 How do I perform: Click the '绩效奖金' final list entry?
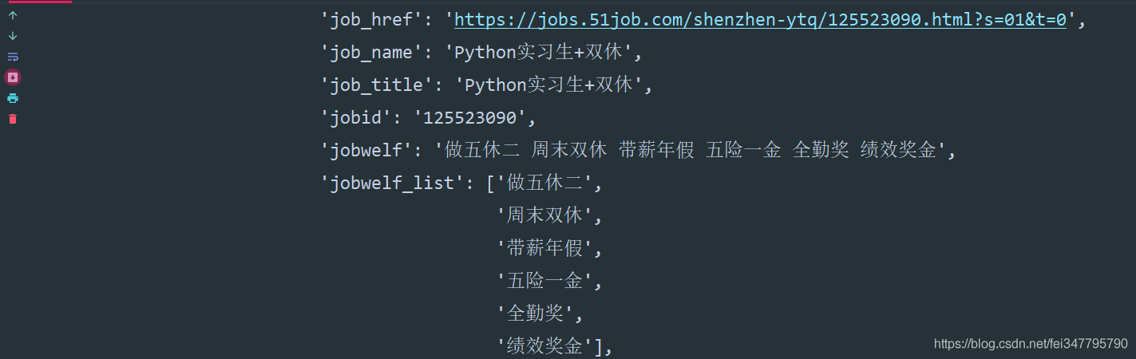pos(544,346)
